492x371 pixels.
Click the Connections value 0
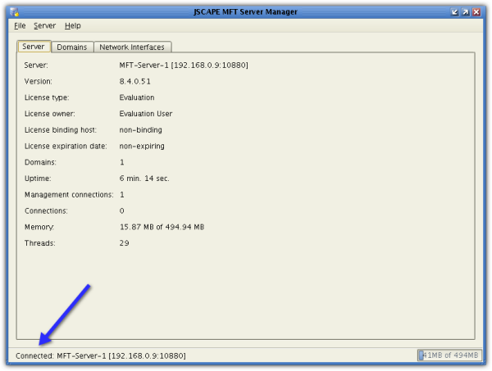(x=121, y=210)
